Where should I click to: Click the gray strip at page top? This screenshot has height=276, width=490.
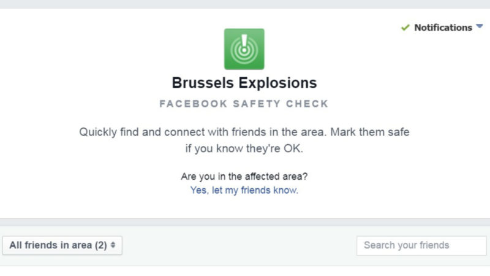[x=245, y=4]
